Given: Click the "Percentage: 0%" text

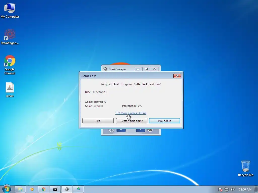Looking at the screenshot, I should [x=132, y=106].
